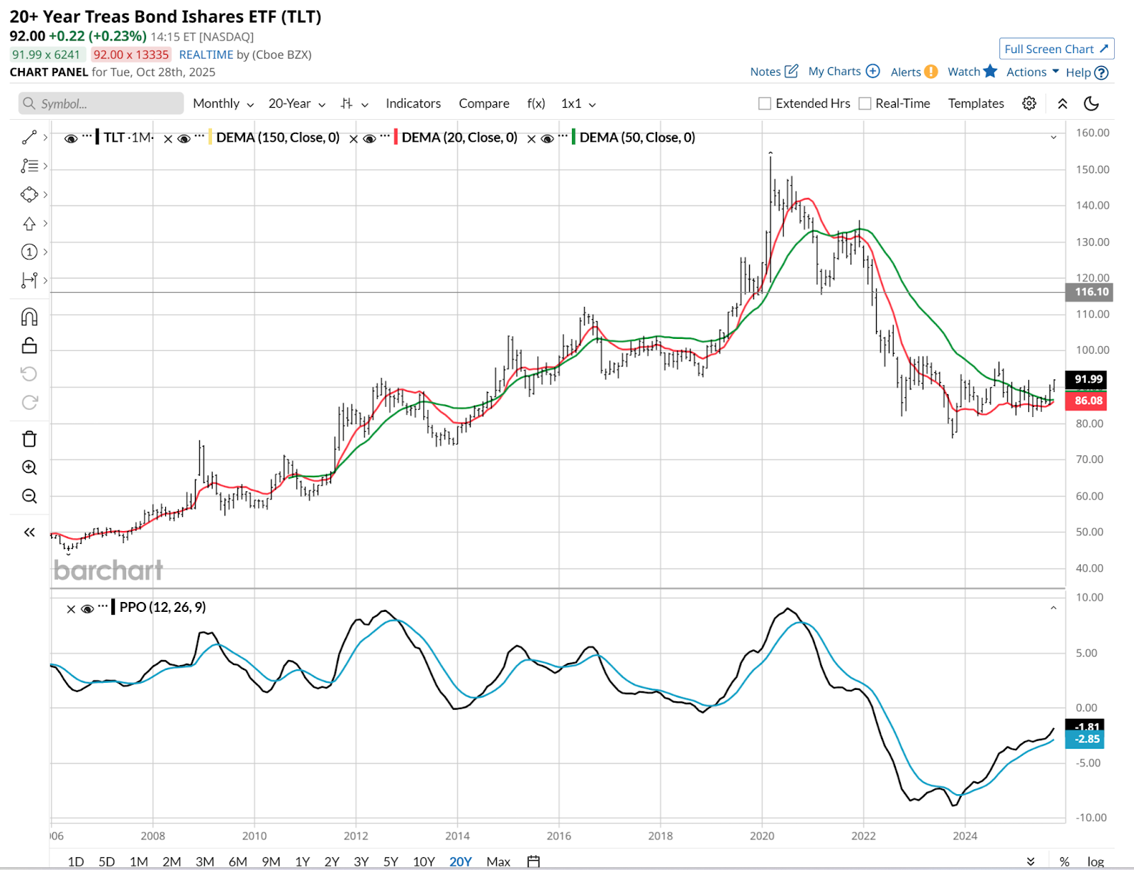Image resolution: width=1134 pixels, height=870 pixels.
Task: Select the magnet snap tool
Action: [29, 317]
